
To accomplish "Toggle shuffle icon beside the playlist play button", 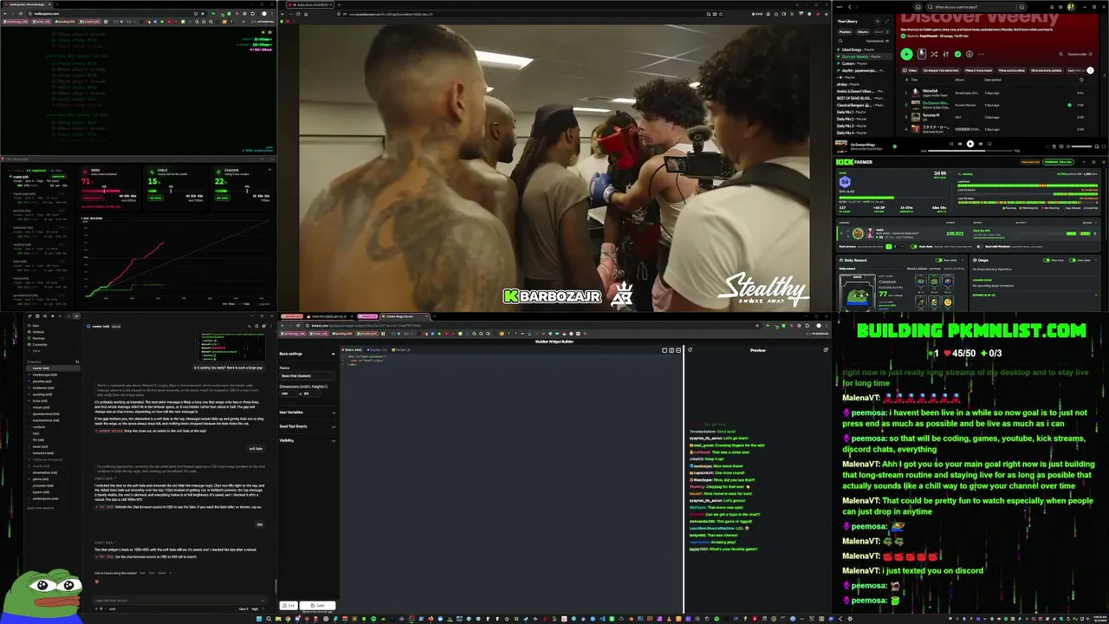I will tap(934, 54).
